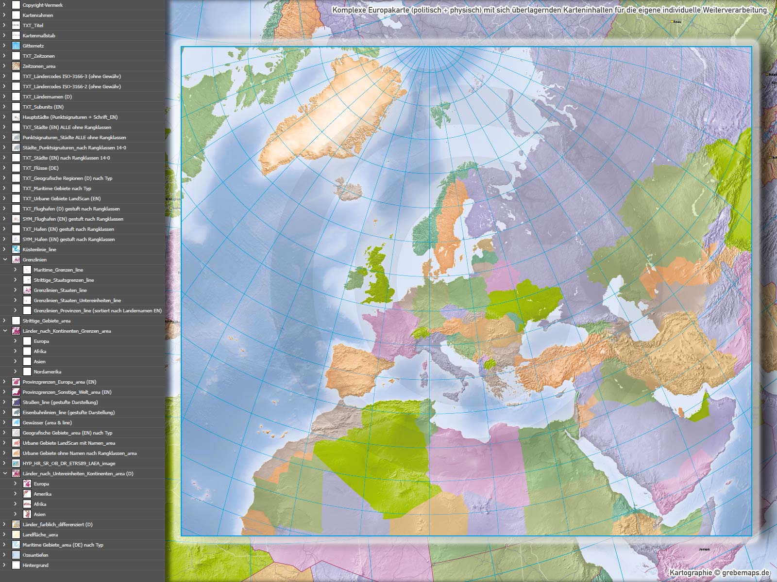Click the Ozeantiefen layer thumbnail

point(16,555)
